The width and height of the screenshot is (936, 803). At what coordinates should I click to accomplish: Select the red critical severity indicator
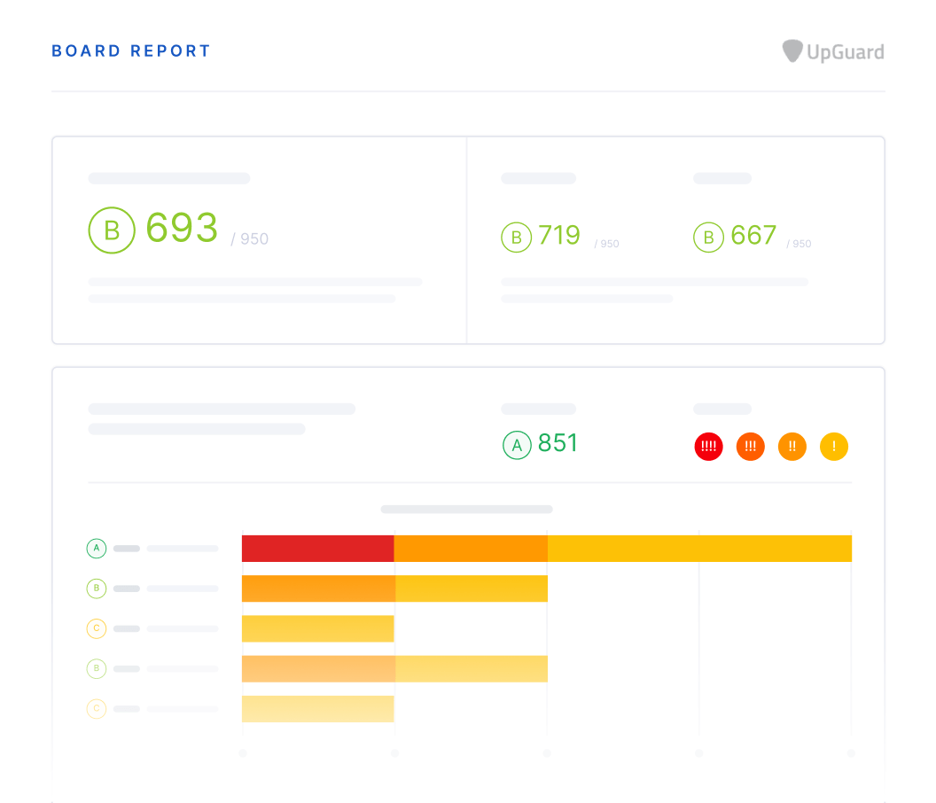[x=708, y=447]
